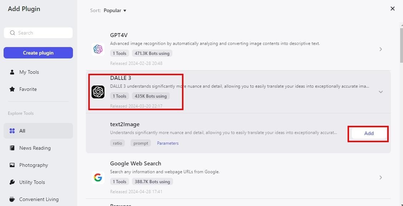Click the Google Web Search logo icon
This screenshot has width=403, height=206.
[98, 177]
